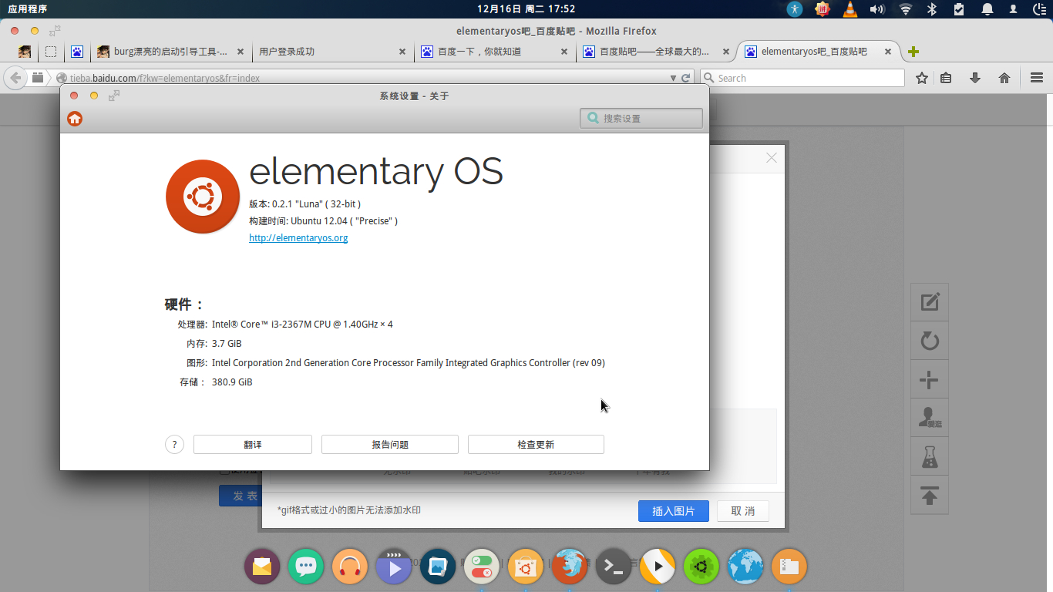Click the 翻译 button

253,444
